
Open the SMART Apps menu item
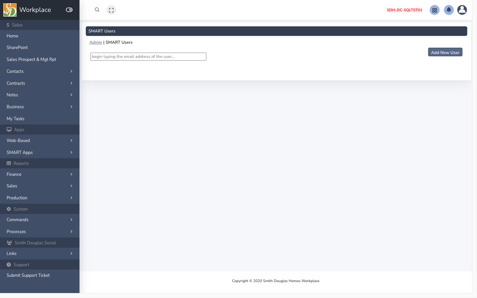click(40, 152)
